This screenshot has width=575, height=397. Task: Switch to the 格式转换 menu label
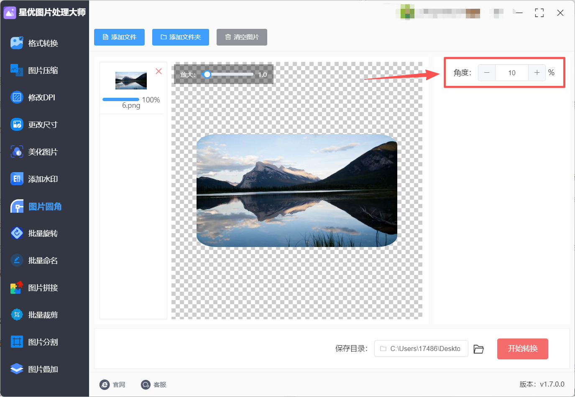coord(43,43)
